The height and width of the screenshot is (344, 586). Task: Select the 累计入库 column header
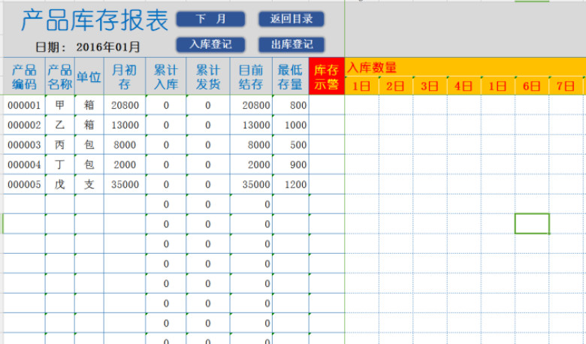click(166, 77)
